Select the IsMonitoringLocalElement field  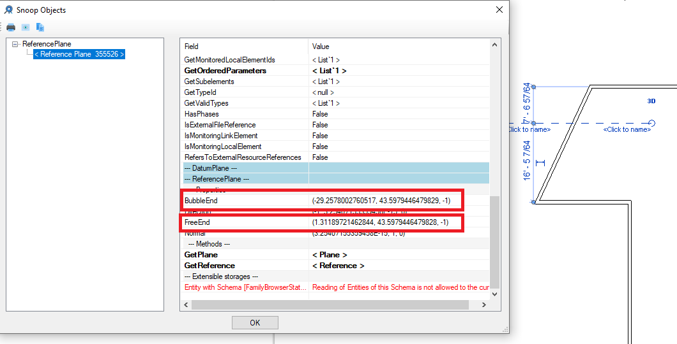tap(223, 147)
